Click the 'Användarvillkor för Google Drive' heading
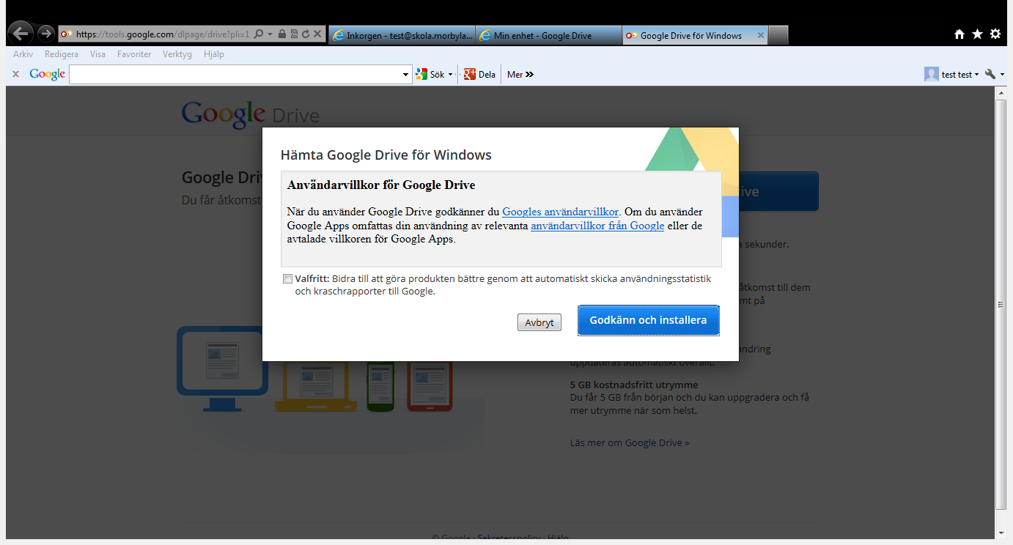 coord(381,185)
